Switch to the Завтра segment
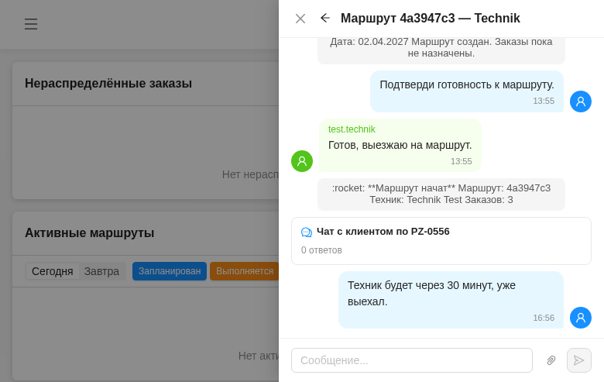This screenshot has height=382, width=604. click(101, 271)
